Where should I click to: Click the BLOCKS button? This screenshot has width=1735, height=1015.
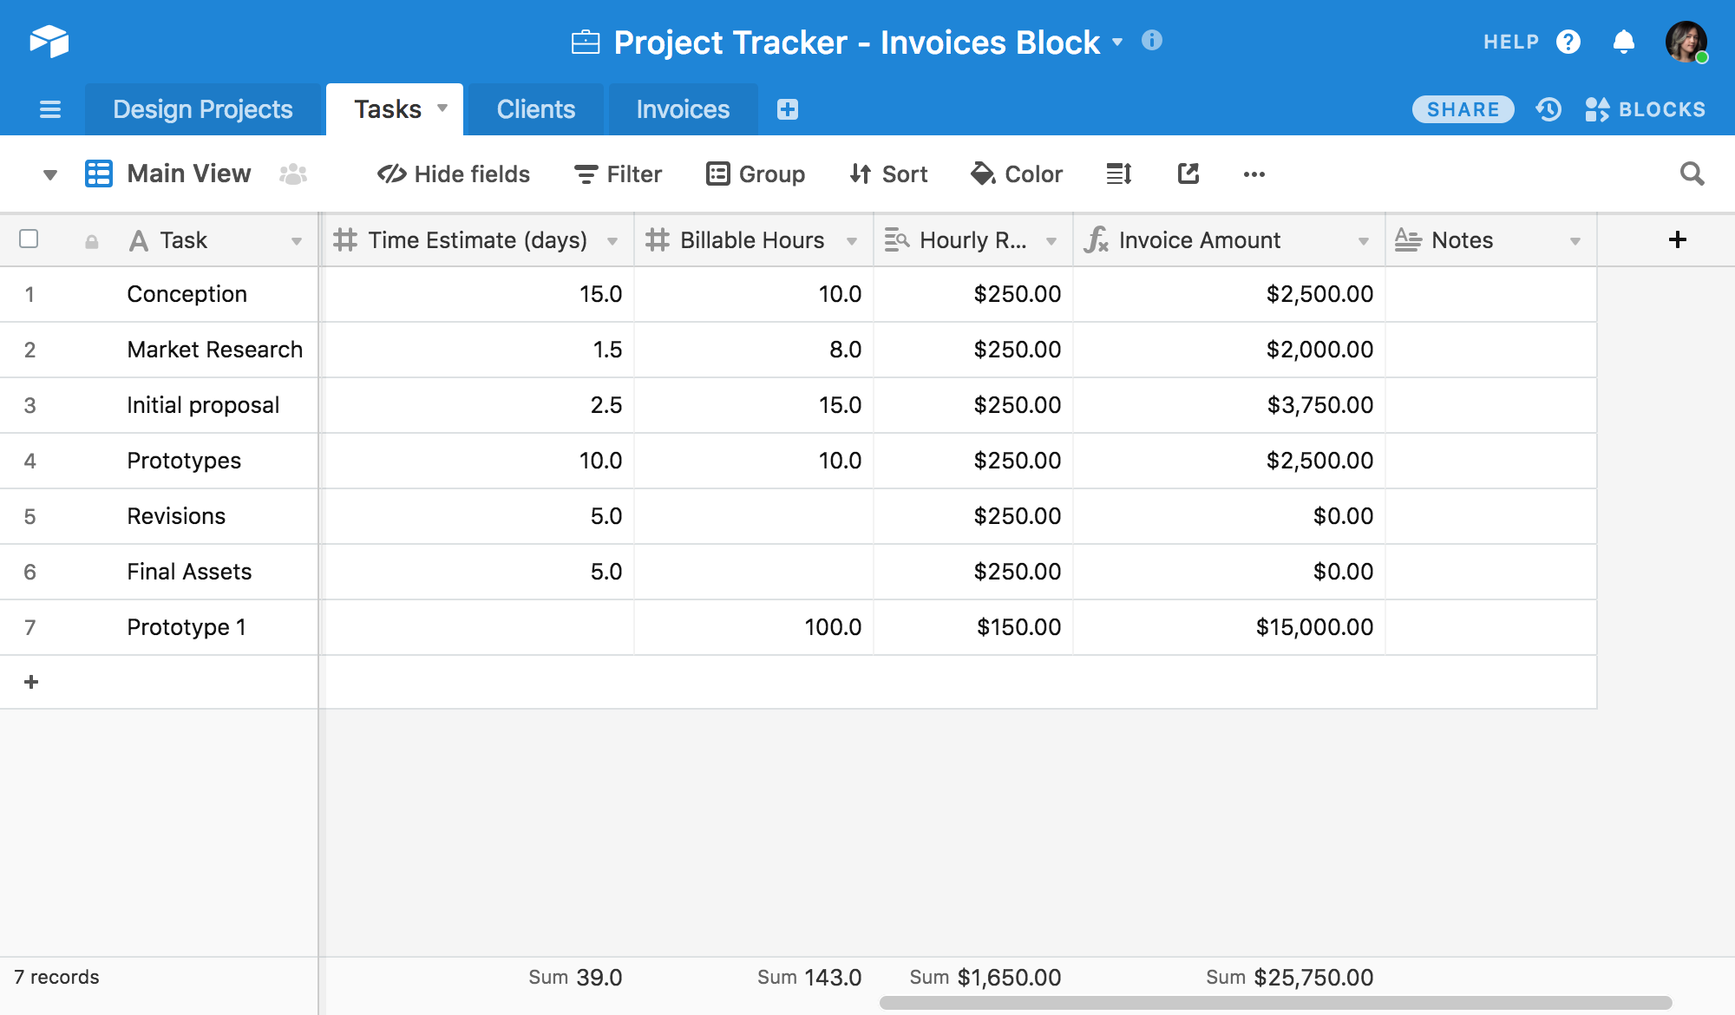(x=1645, y=108)
